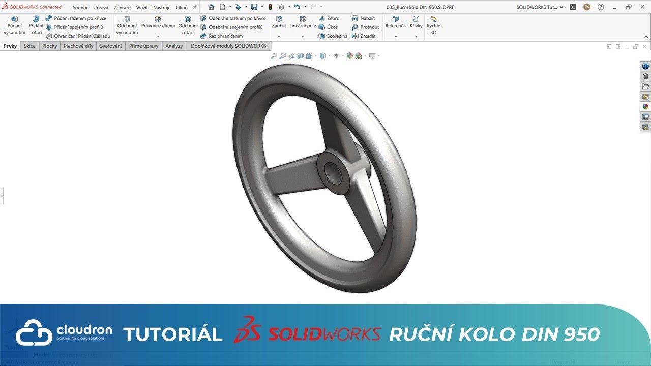Click Apply Scene icon
This screenshot has width=651, height=366.
(359, 56)
